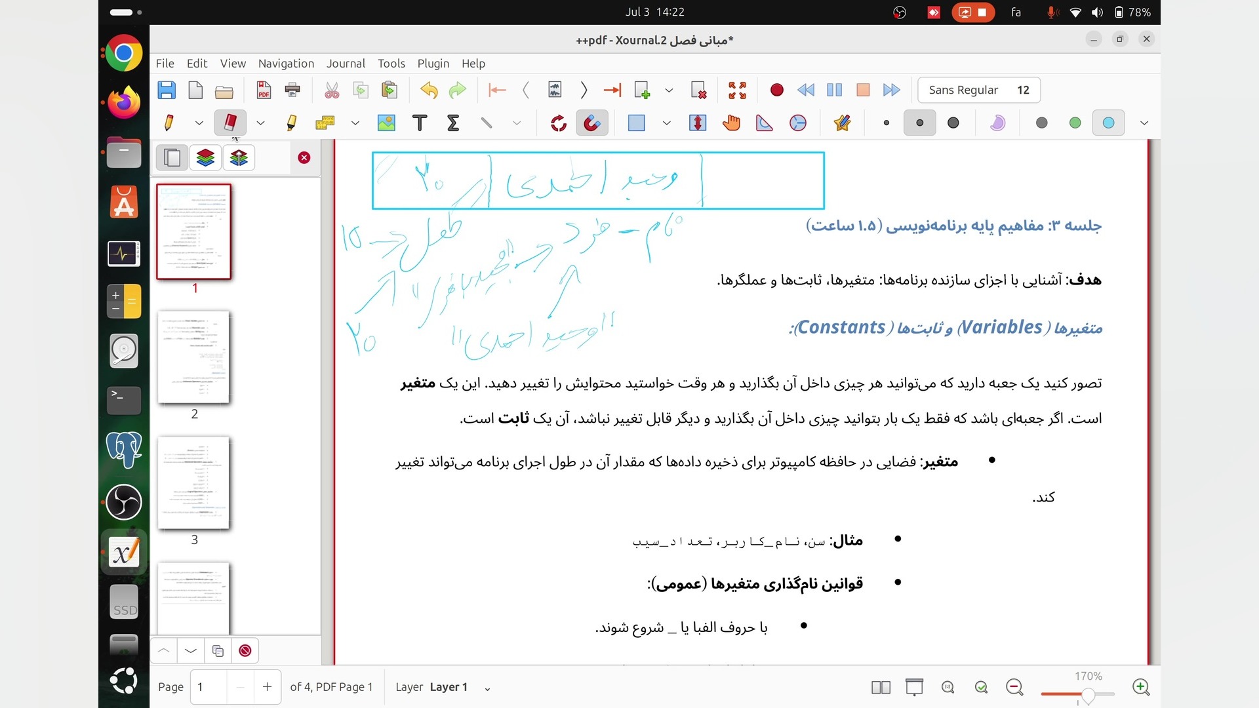Select the Hand tool
This screenshot has width=1259, height=708.
(x=731, y=123)
